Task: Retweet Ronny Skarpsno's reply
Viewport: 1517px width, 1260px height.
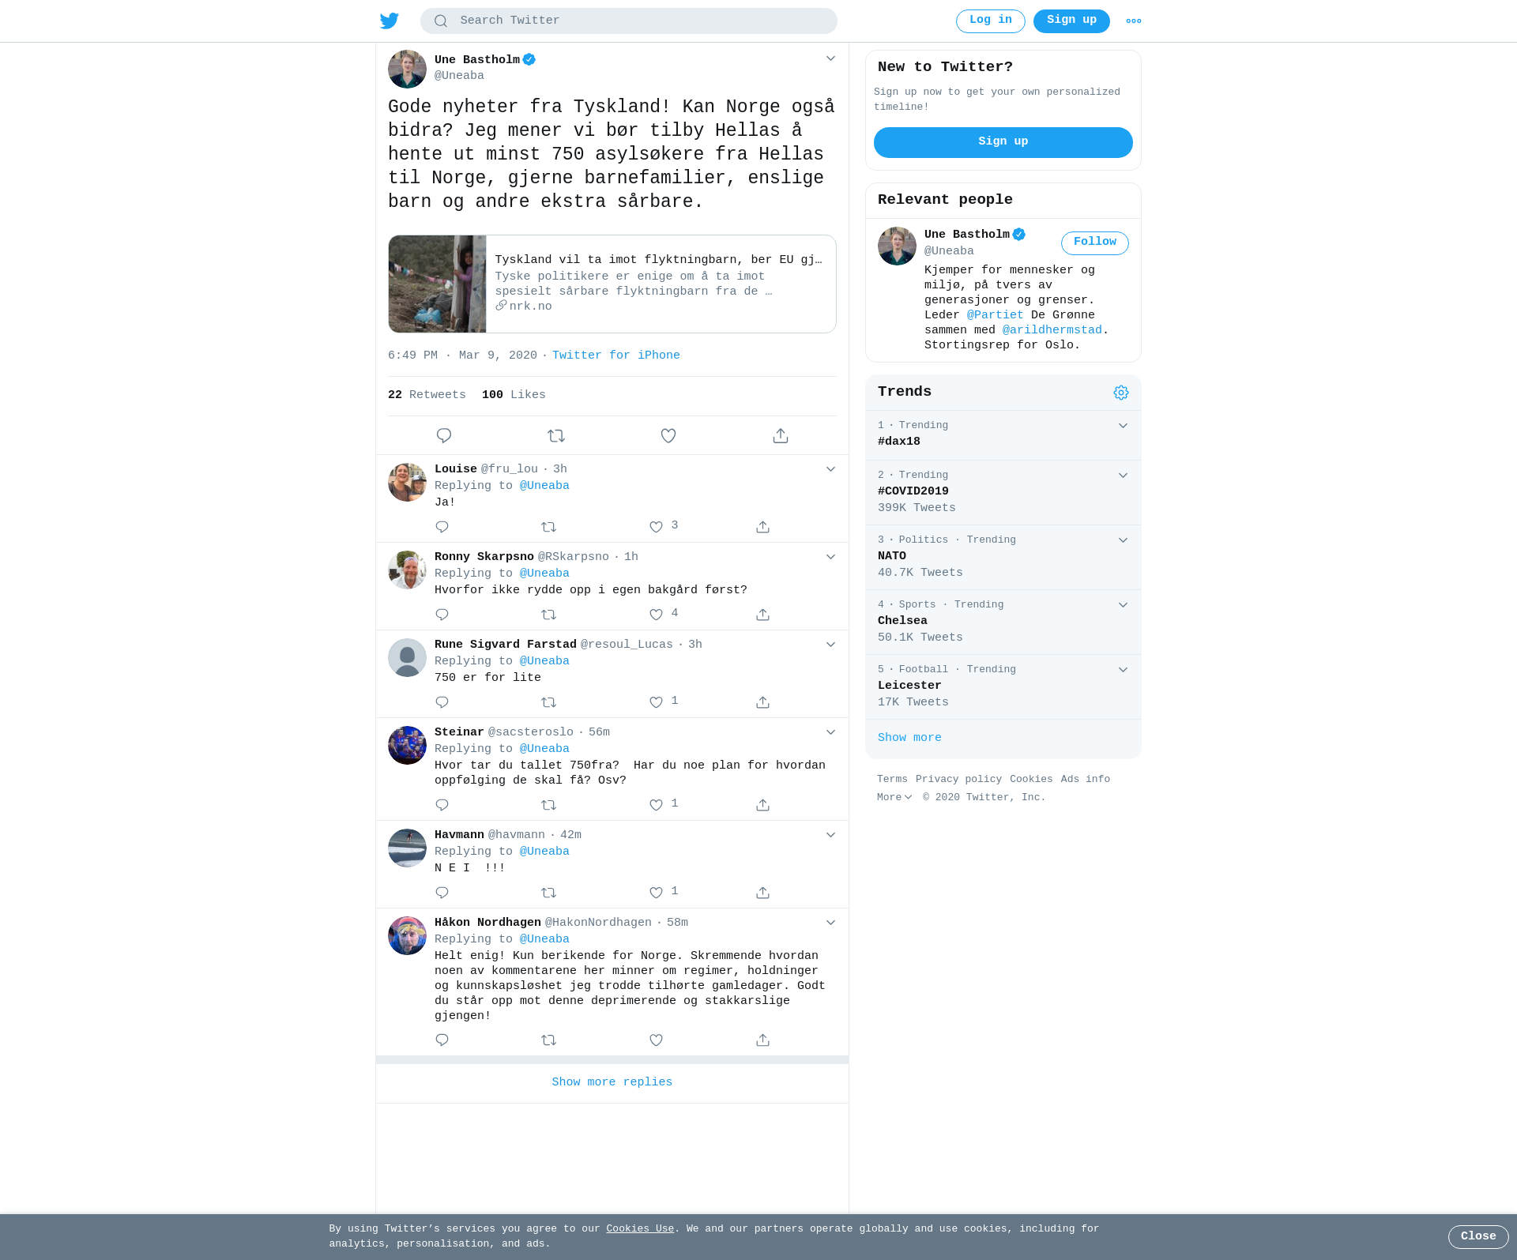Action: [549, 615]
